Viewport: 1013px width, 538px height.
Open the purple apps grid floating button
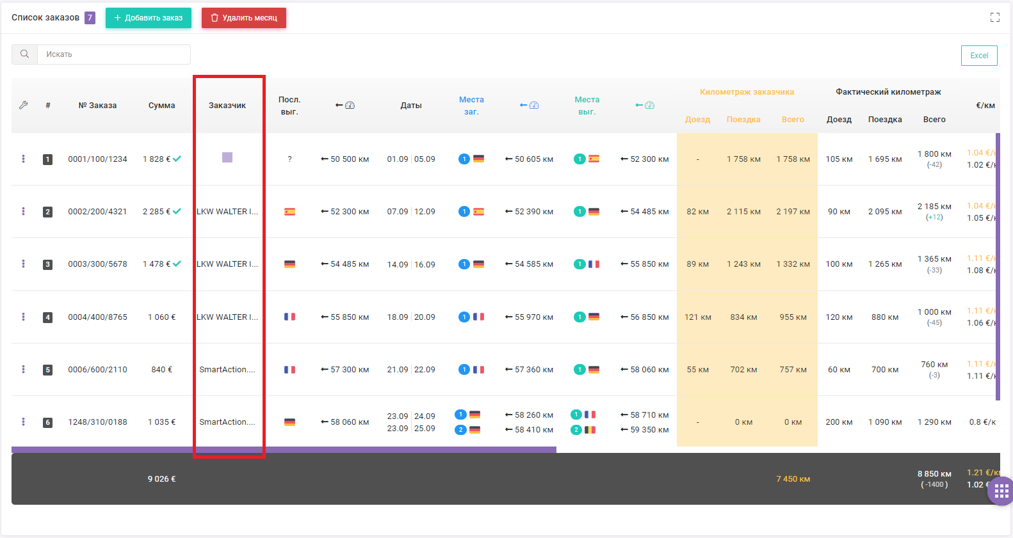coord(1001,491)
